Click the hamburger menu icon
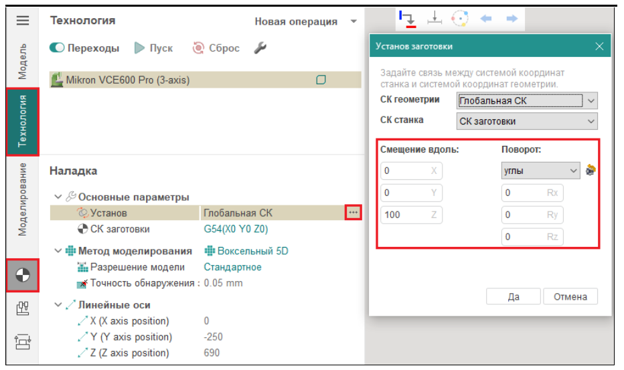The width and height of the screenshot is (624, 370). click(23, 21)
